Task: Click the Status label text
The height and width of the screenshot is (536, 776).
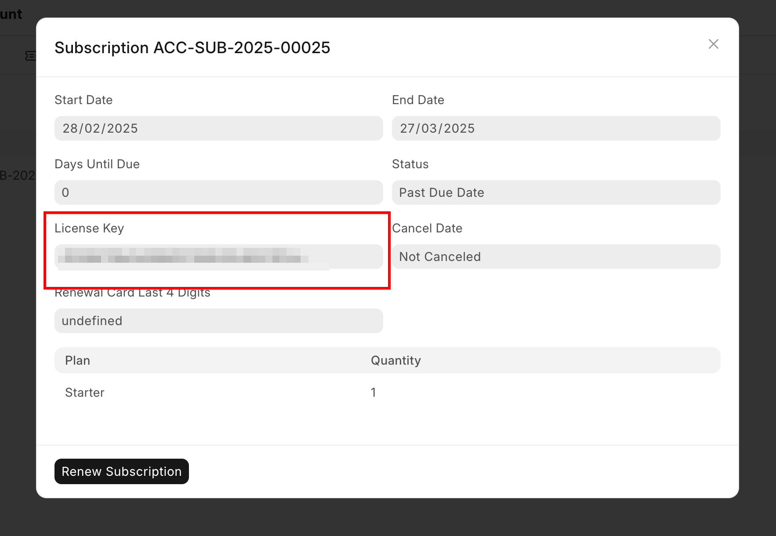Action: (410, 164)
